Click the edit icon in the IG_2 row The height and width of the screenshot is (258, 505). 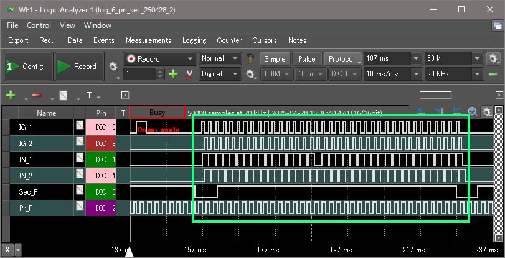coord(80,142)
